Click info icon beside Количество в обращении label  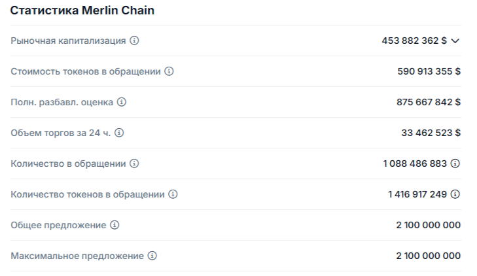coord(134,164)
